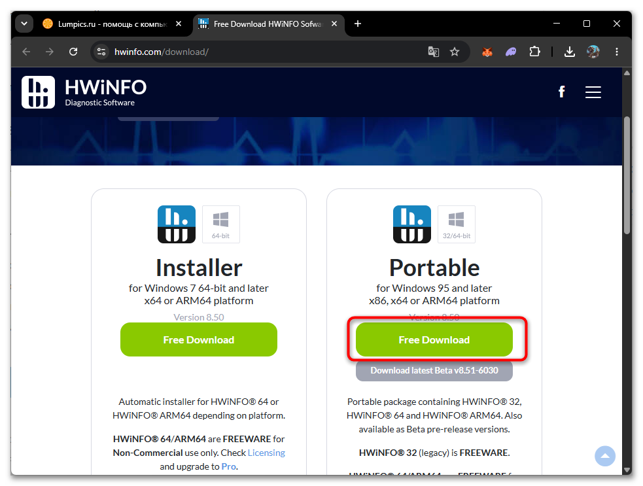Open the Pro upgrade link

pos(229,467)
